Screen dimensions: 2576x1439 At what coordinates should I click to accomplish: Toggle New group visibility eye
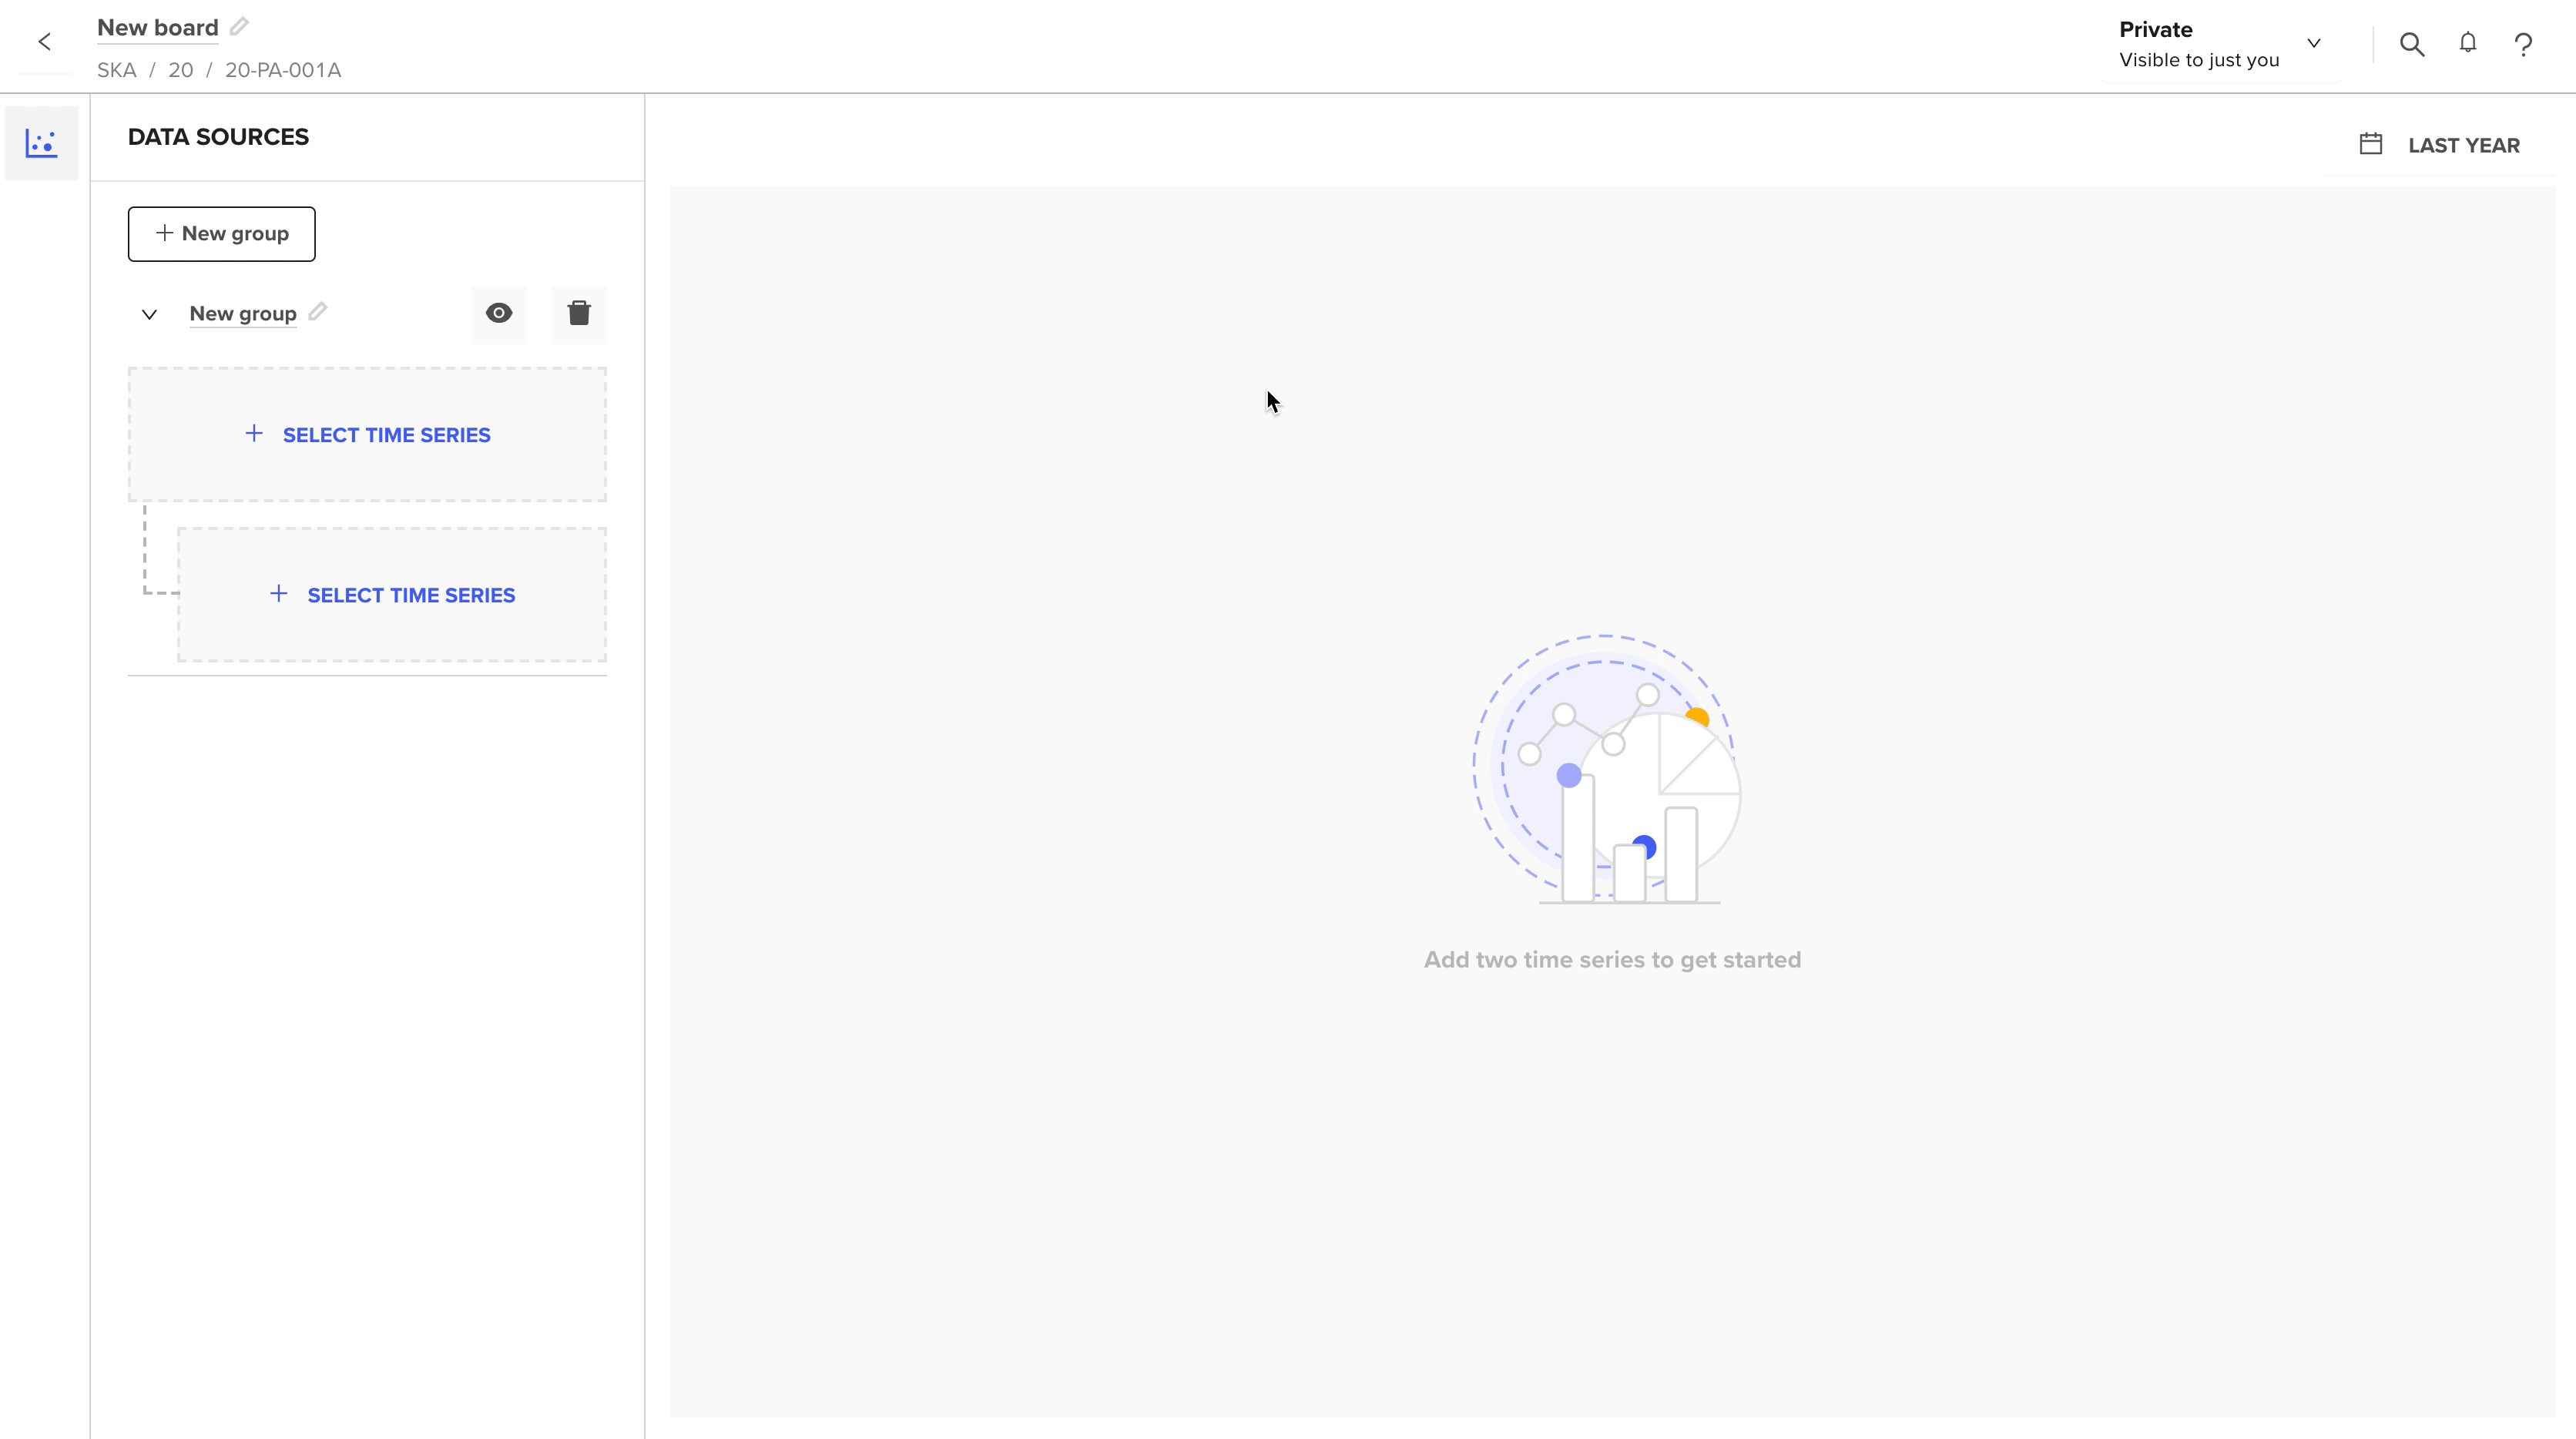[x=499, y=314]
